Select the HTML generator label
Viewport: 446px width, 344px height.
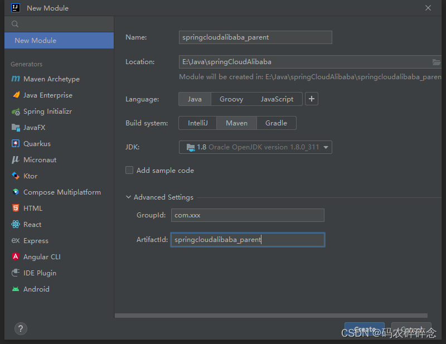coord(33,209)
